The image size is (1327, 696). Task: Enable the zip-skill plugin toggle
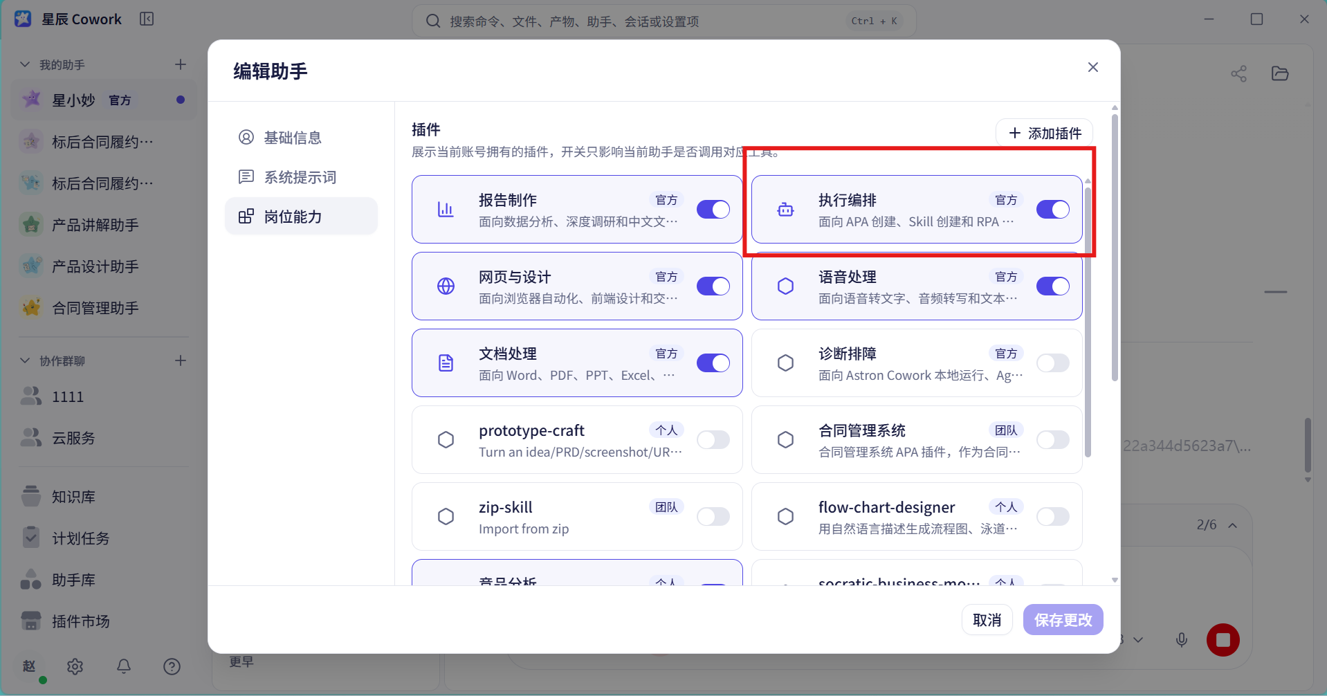713,516
